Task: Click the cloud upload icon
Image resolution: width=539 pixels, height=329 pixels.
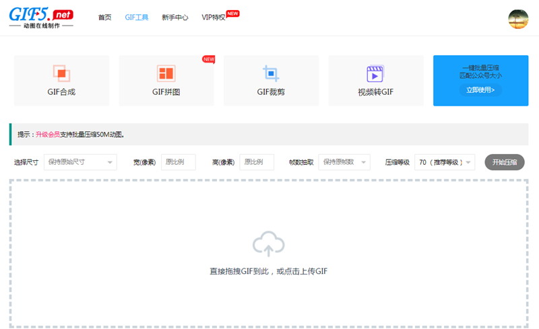Action: pos(268,244)
